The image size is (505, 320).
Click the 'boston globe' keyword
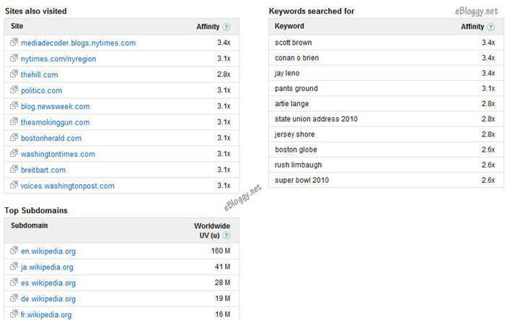(296, 150)
